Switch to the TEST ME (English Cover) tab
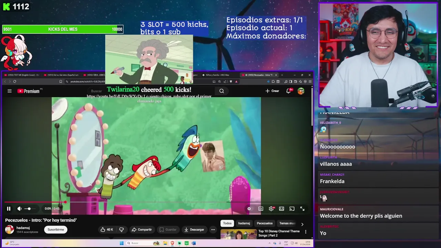 (22, 75)
